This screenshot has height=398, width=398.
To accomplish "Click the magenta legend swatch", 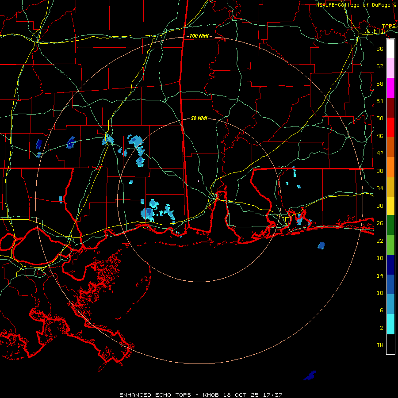I will coord(390,88).
